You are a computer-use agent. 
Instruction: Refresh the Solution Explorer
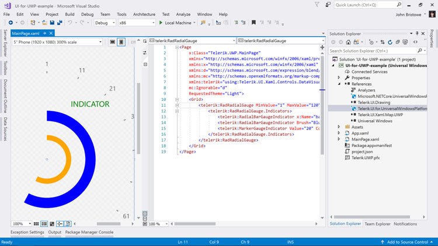(390, 42)
